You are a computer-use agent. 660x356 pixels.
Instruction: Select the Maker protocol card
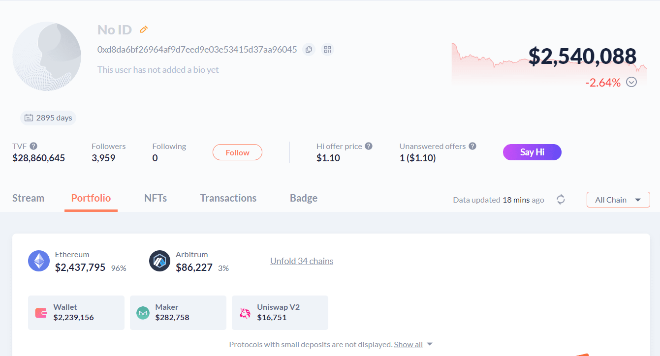[x=178, y=313]
